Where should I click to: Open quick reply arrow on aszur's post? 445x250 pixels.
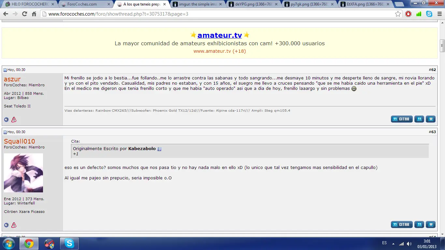pyautogui.click(x=431, y=119)
